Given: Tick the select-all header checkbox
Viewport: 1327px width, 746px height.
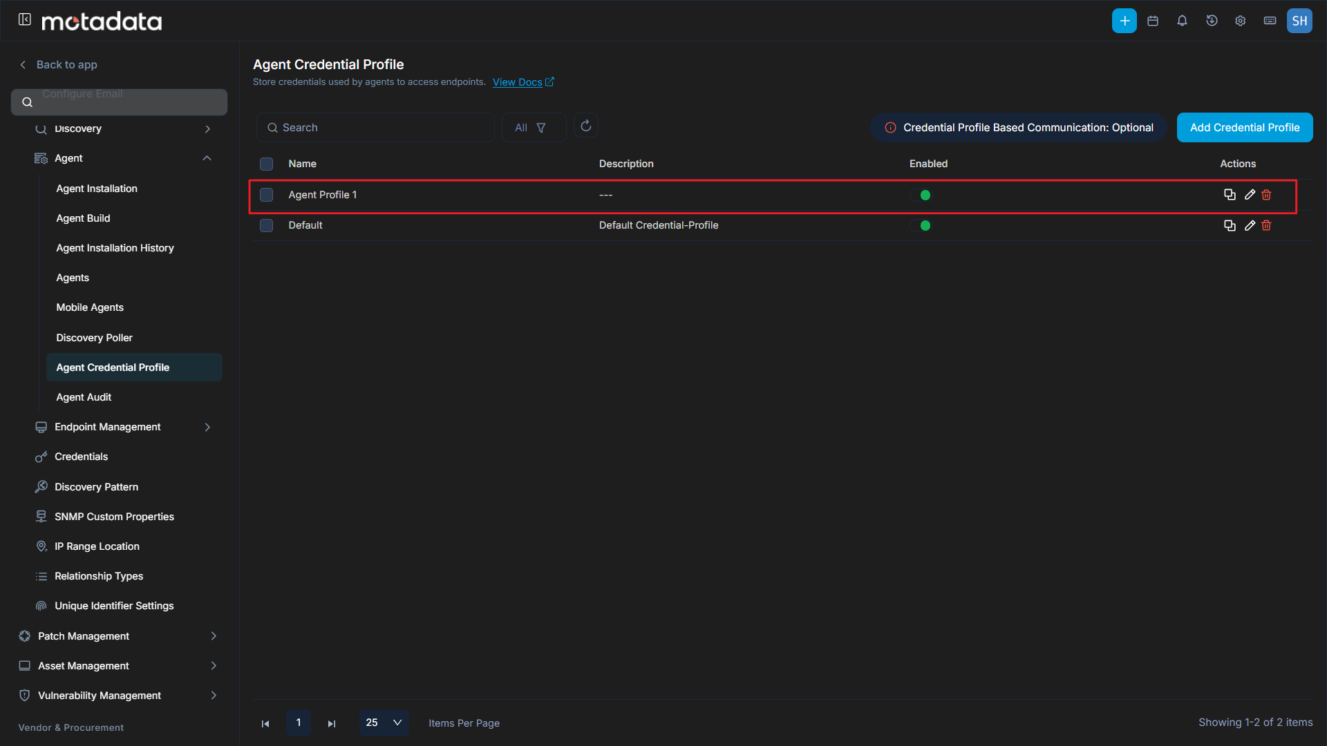Looking at the screenshot, I should coord(266,164).
